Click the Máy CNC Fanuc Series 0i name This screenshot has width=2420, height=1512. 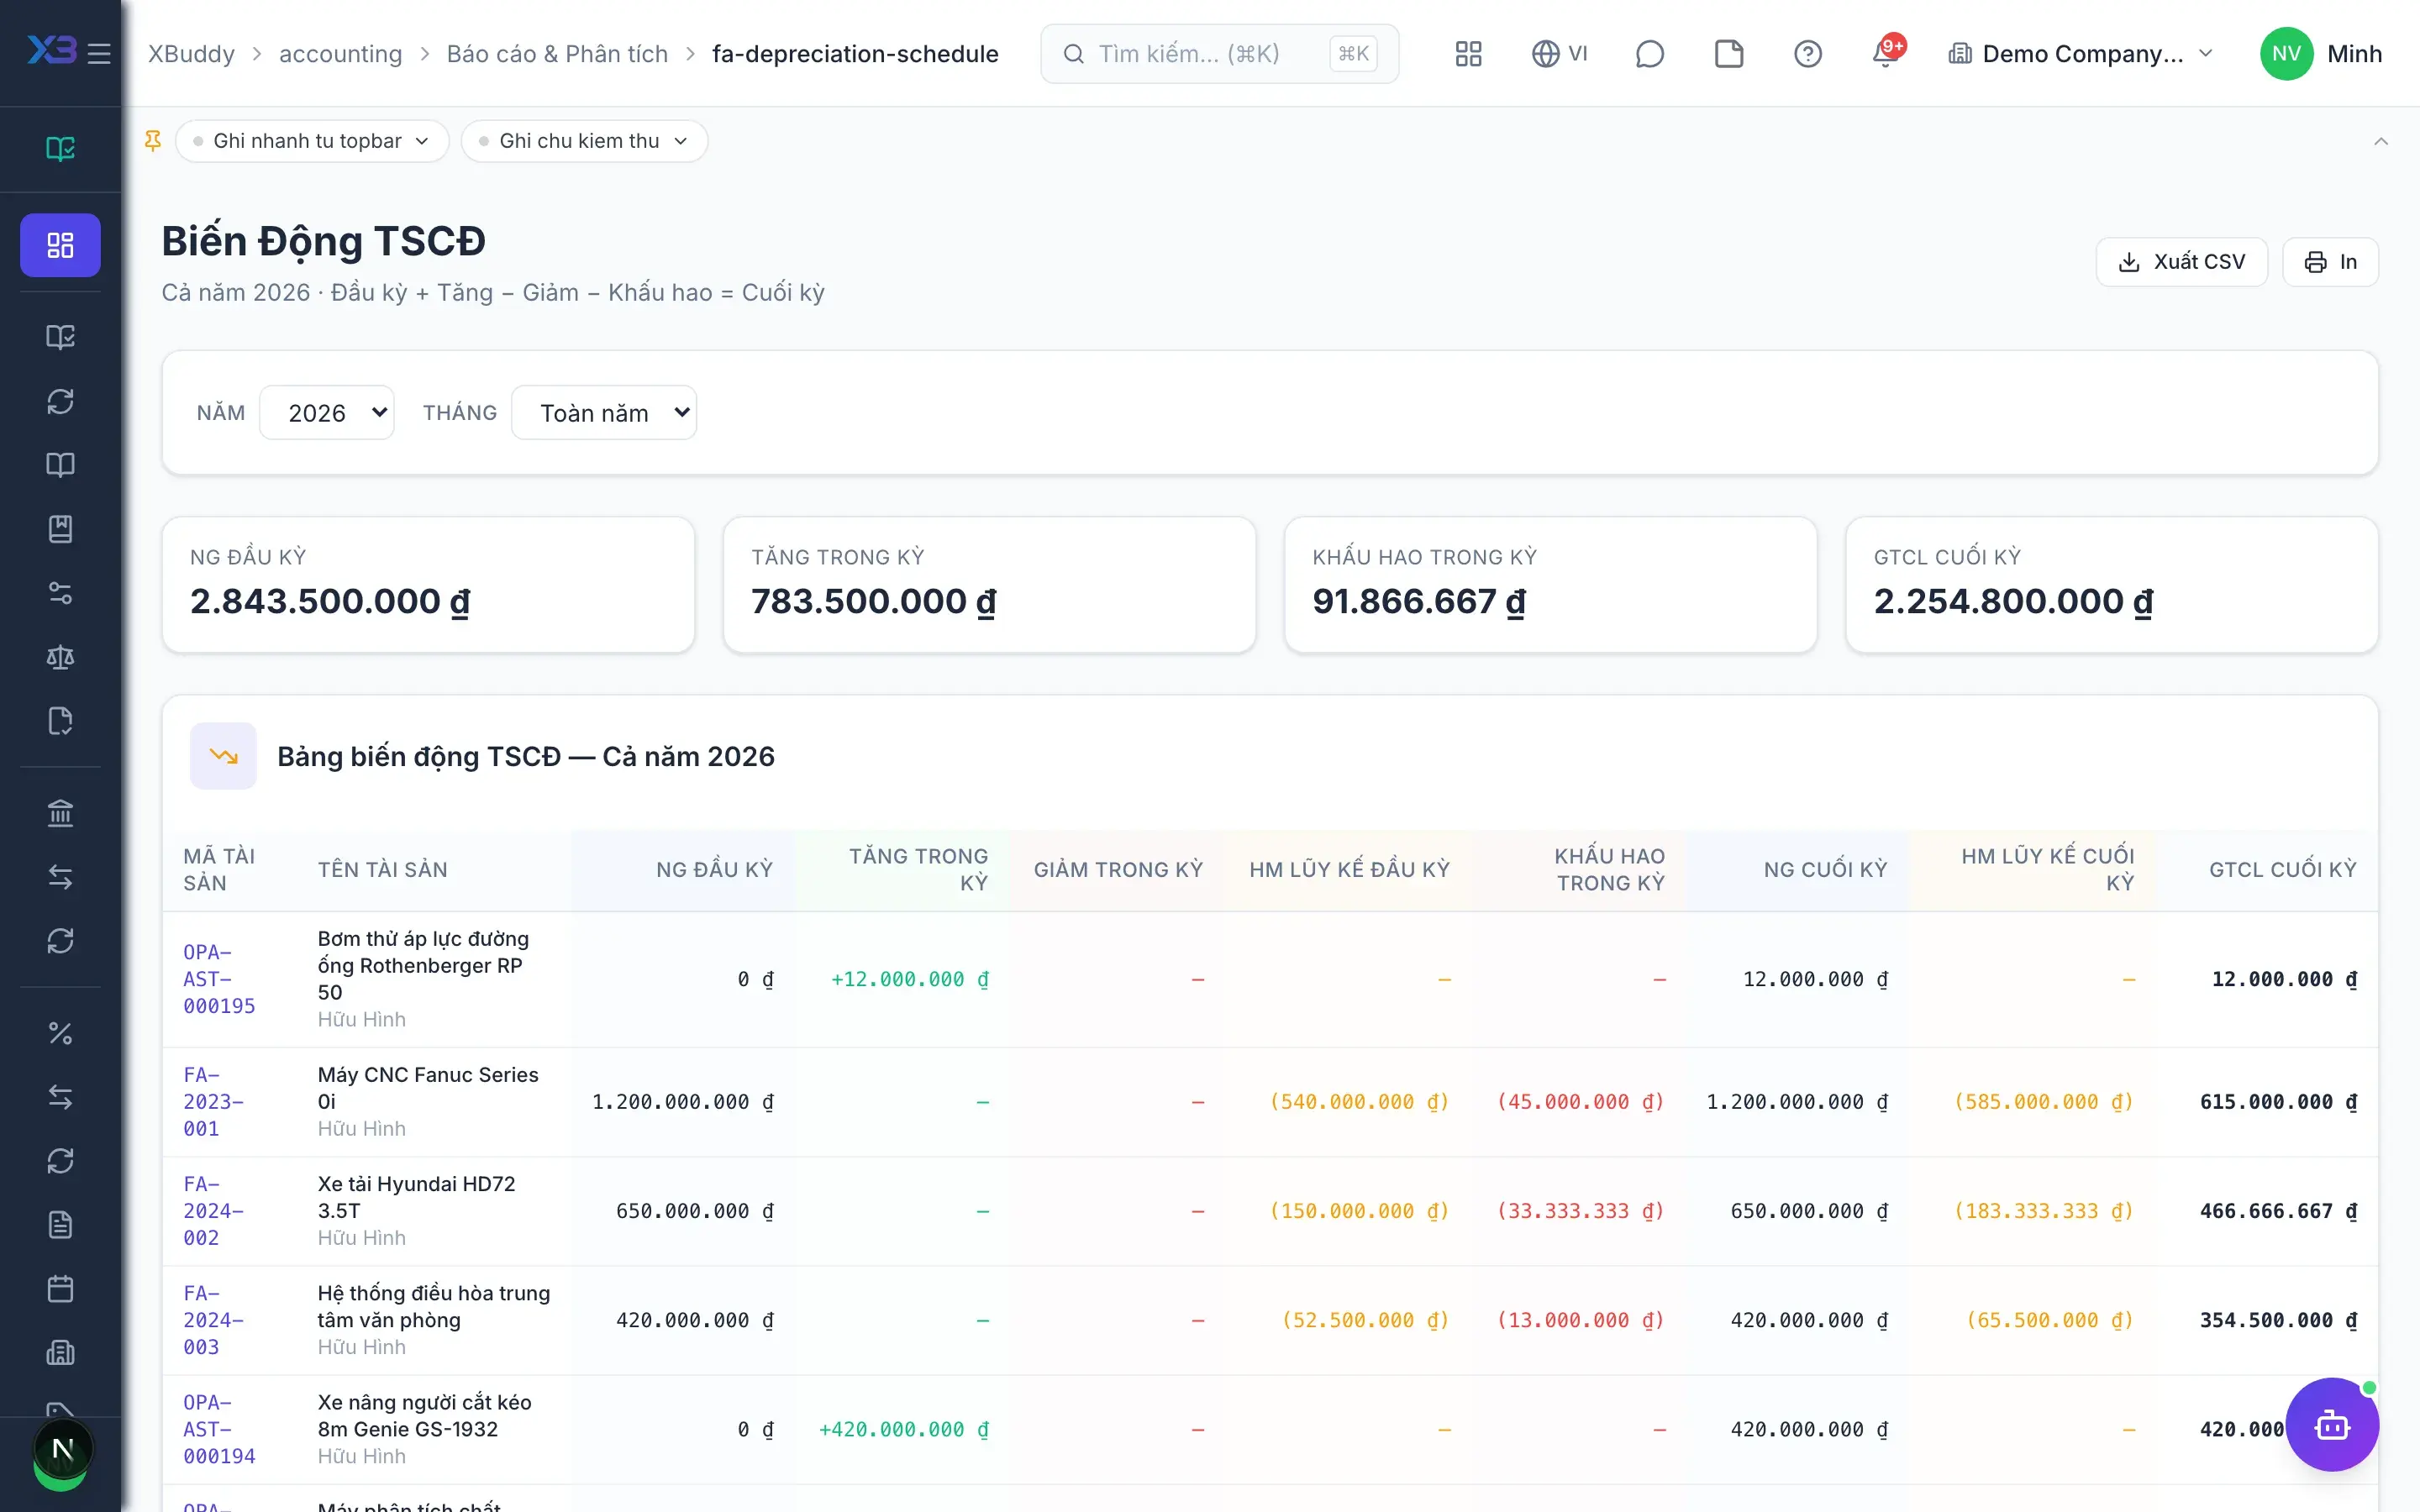(428, 1087)
